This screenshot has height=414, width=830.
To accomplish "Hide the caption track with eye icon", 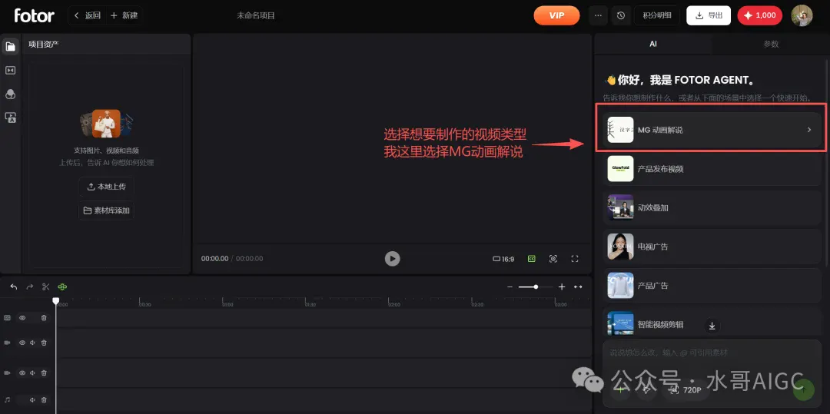I will point(22,318).
